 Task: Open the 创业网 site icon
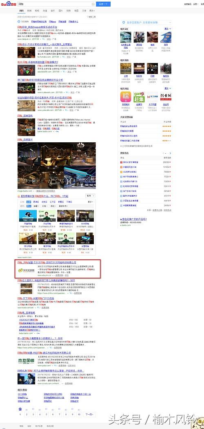point(166,97)
